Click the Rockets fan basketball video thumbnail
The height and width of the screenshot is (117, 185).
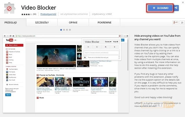[x=45, y=82]
